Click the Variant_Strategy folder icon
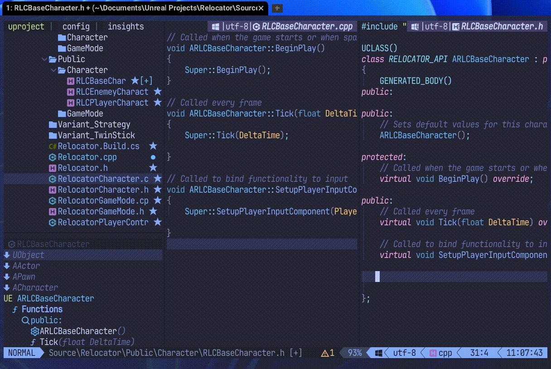 53,124
